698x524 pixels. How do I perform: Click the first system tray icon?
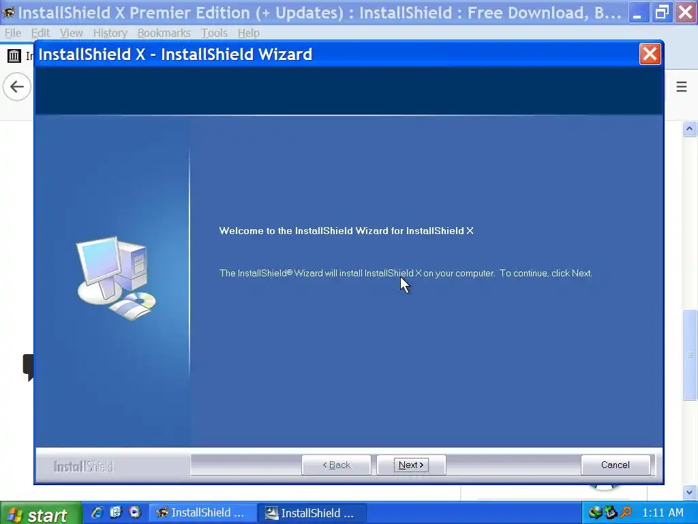595,513
